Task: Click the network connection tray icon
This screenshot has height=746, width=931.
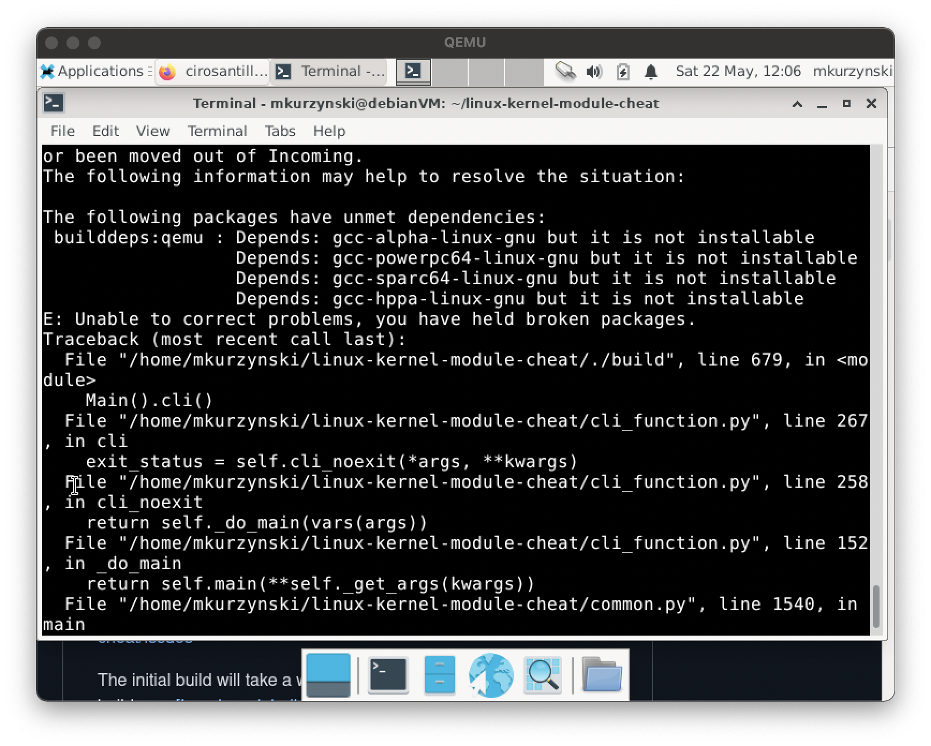Action: (565, 71)
